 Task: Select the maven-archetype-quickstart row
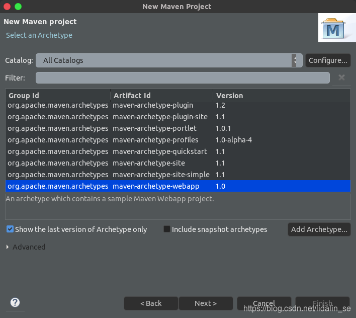pos(178,151)
